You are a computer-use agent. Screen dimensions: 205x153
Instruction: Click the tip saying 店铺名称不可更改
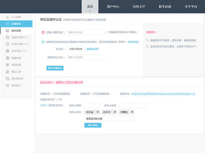(x=172, y=40)
